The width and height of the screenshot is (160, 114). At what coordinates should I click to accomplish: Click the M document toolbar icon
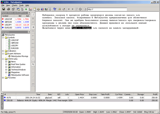click(50, 9)
